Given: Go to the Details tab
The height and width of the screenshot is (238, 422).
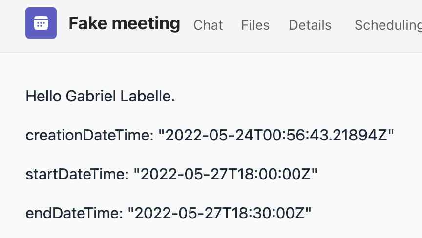Looking at the screenshot, I should (310, 25).
